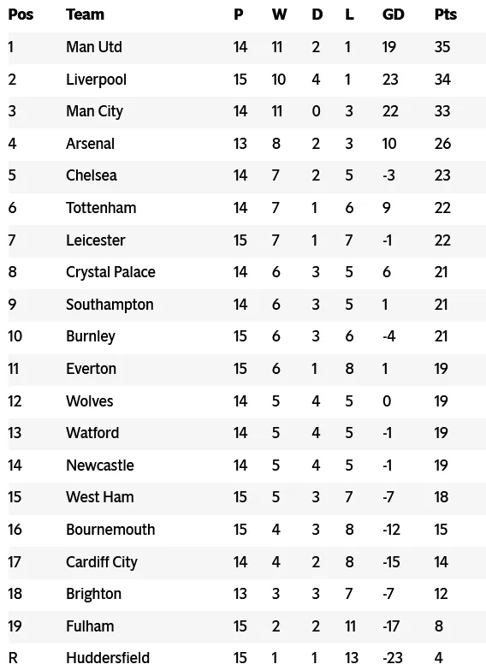Image resolution: width=486 pixels, height=670 pixels.
Task: Open the Cardiff City entry
Action: (x=102, y=562)
